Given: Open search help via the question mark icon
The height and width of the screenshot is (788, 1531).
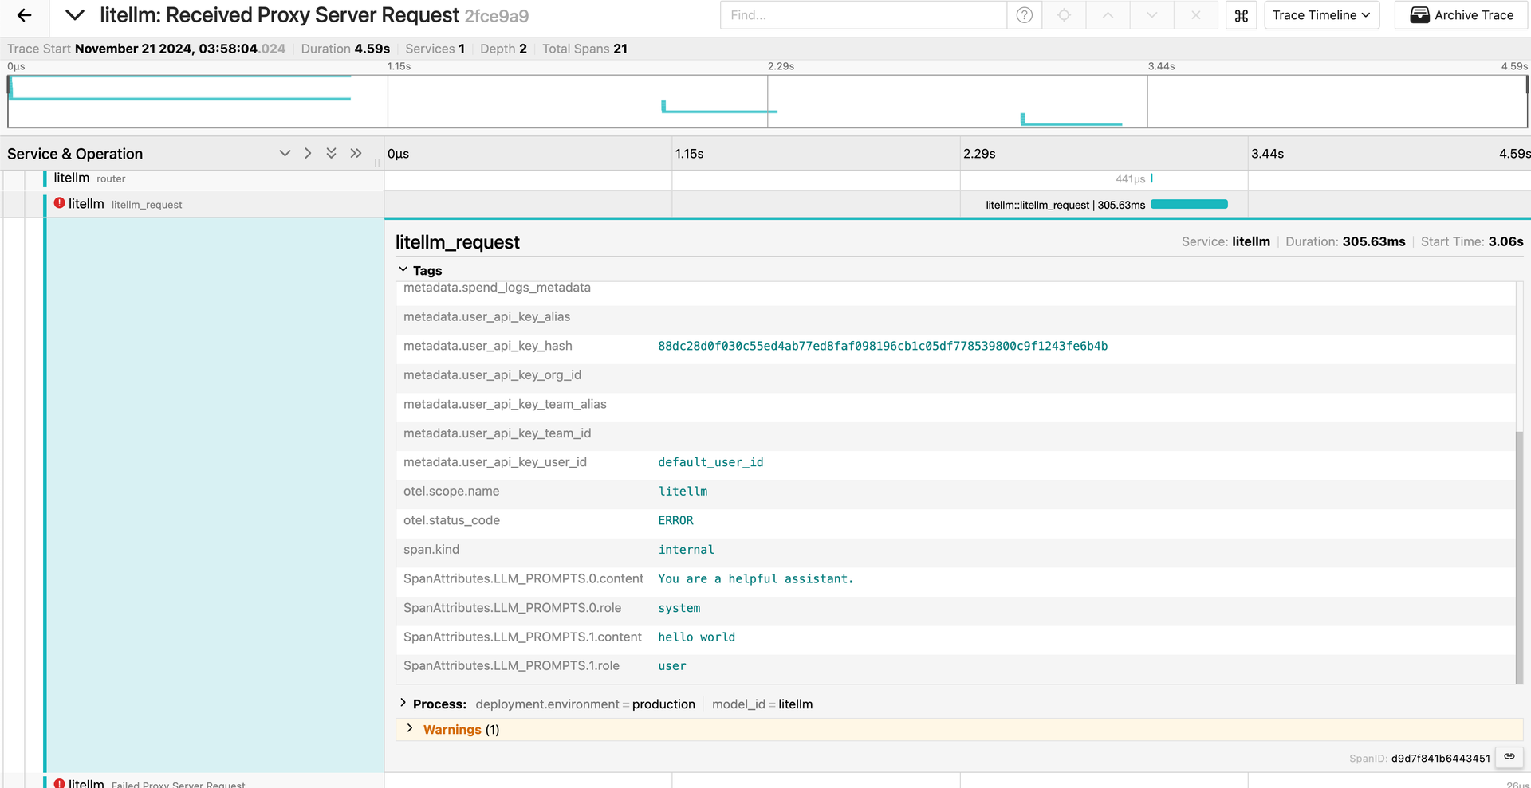Looking at the screenshot, I should click(x=1024, y=15).
